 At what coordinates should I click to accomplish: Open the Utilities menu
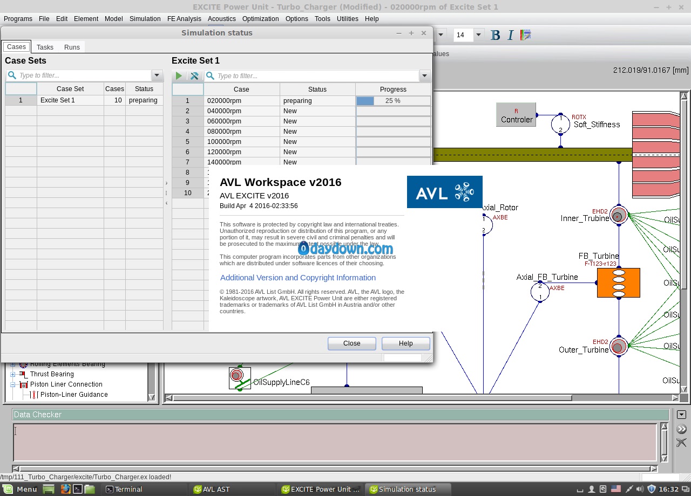pyautogui.click(x=348, y=18)
